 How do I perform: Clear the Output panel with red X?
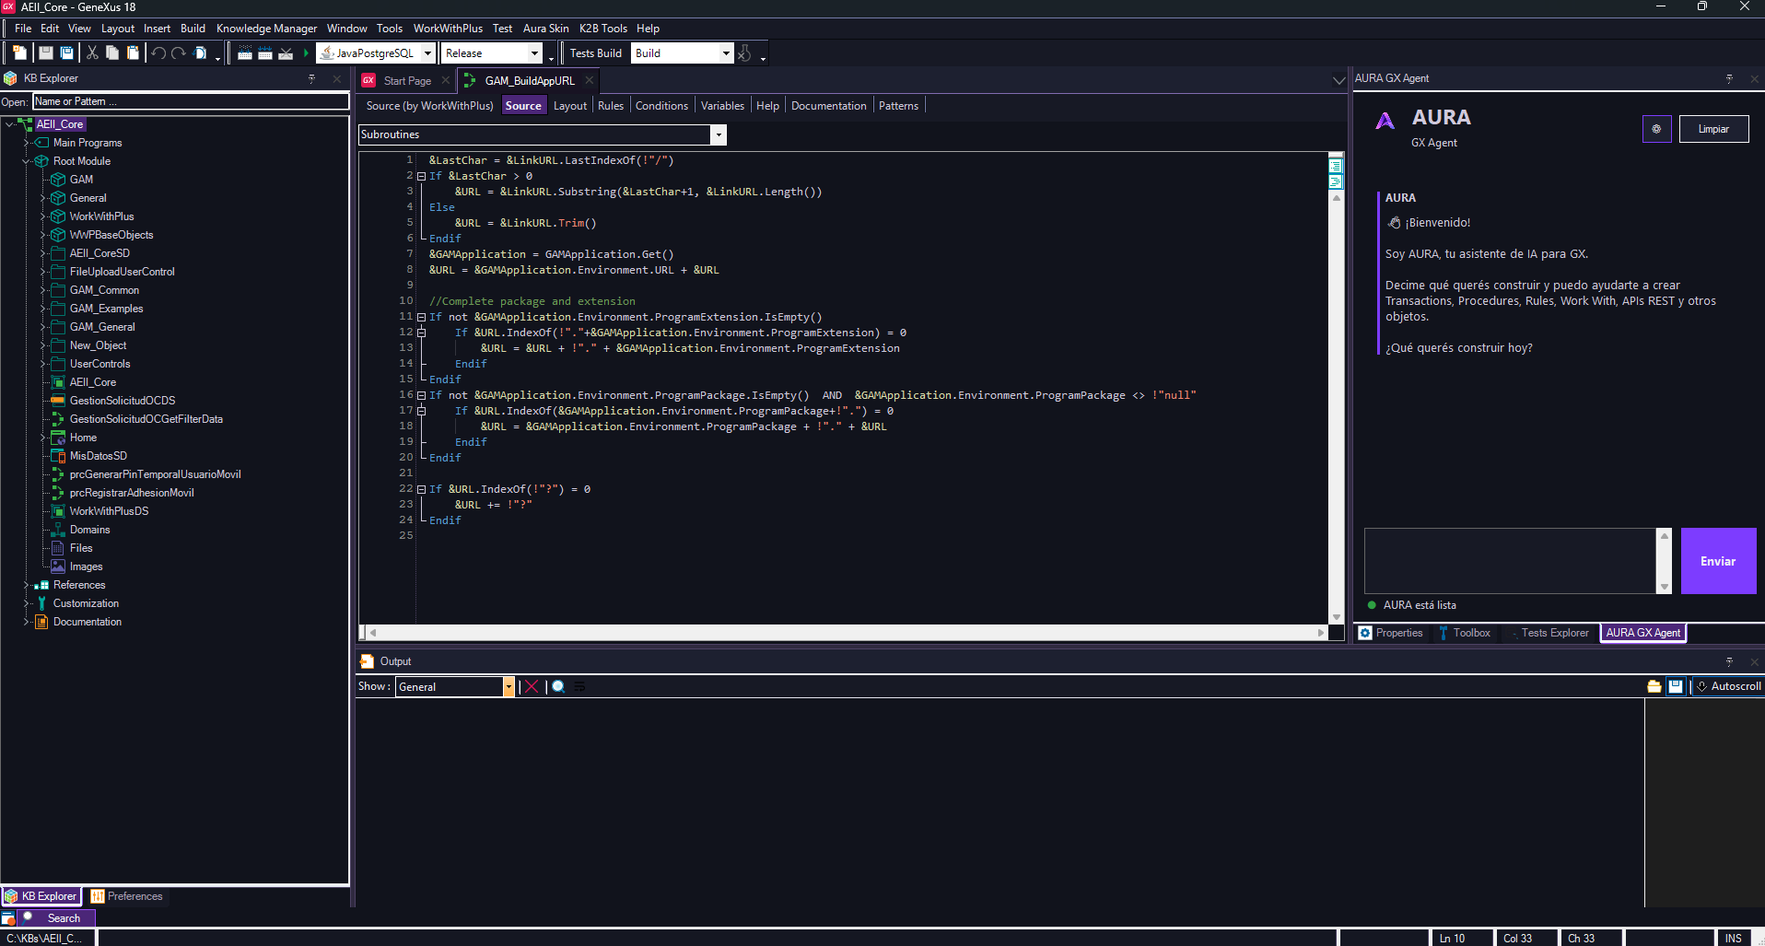(532, 686)
